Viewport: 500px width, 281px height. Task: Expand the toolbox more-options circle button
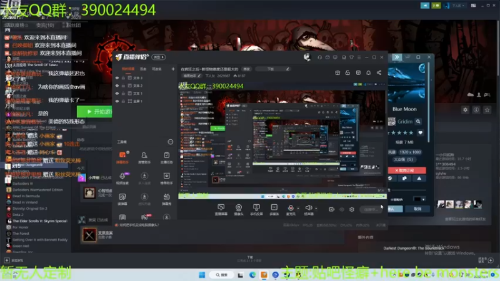pos(170,142)
